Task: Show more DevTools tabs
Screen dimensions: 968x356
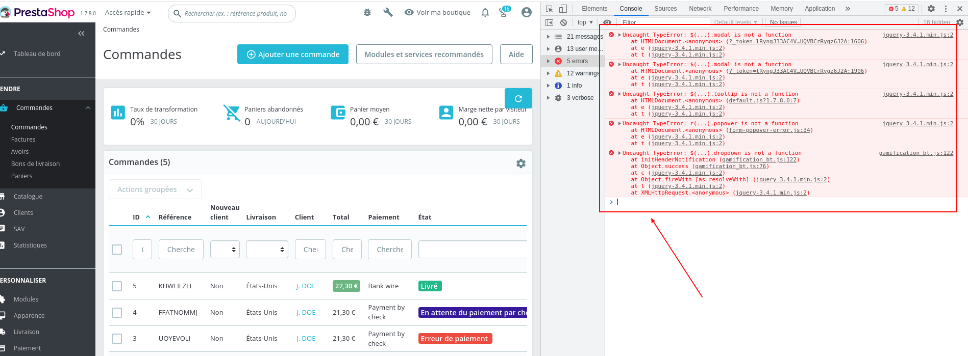Action: click(x=848, y=9)
